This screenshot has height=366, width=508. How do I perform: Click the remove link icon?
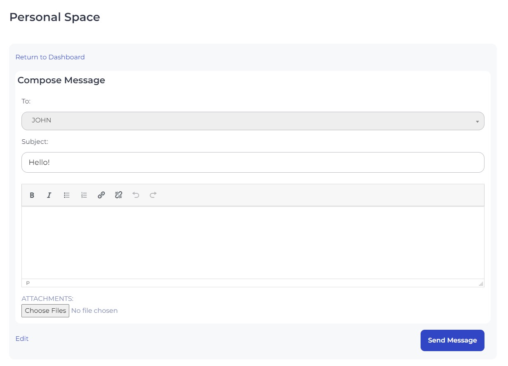[x=119, y=195]
